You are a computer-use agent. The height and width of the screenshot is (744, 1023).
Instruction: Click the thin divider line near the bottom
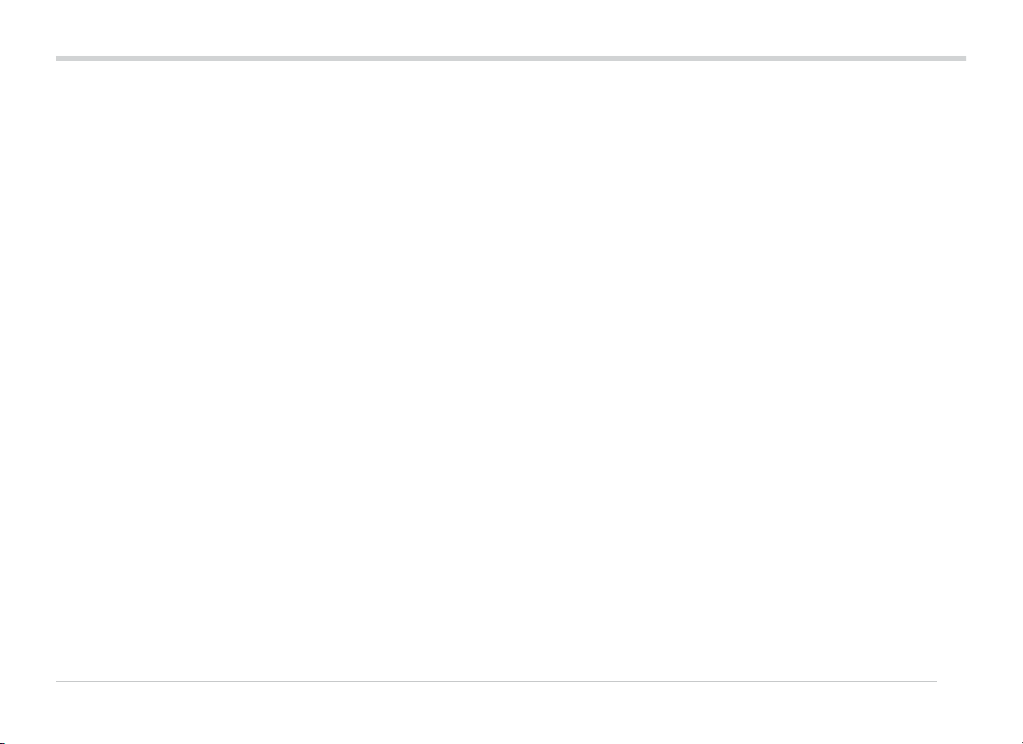coord(496,682)
